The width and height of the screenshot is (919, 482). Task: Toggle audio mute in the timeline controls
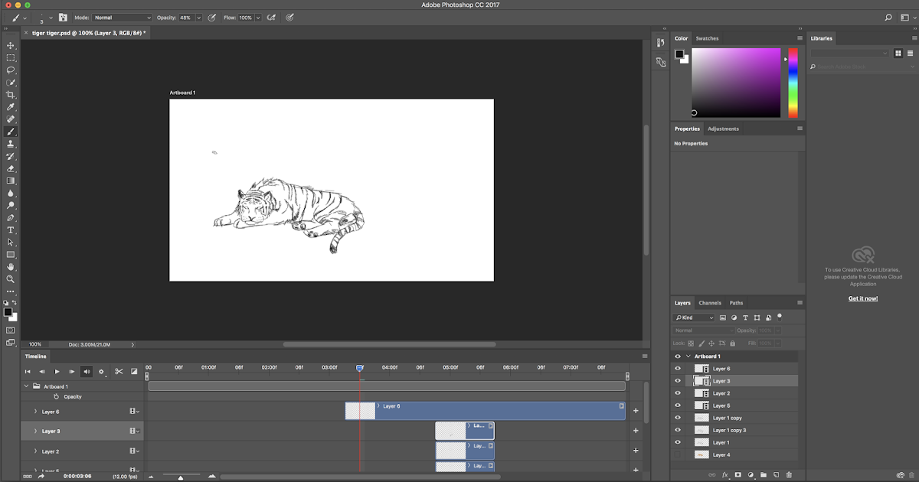click(x=85, y=372)
